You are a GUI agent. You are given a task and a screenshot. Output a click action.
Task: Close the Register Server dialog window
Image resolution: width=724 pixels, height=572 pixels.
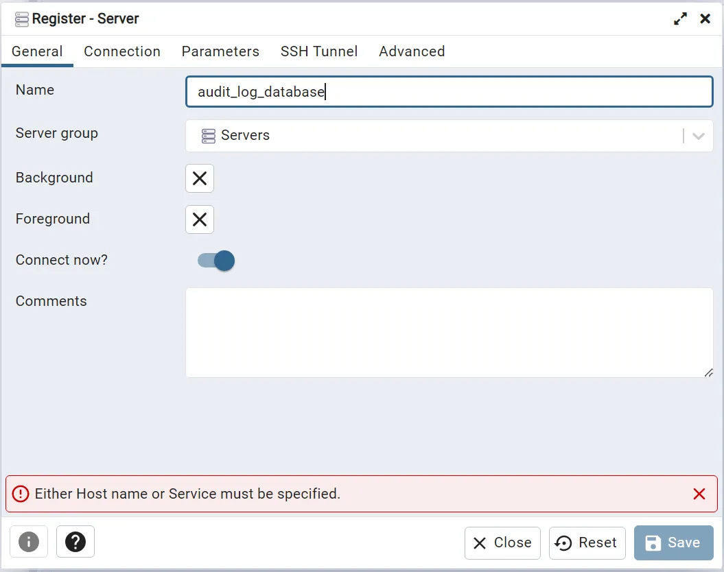click(705, 19)
